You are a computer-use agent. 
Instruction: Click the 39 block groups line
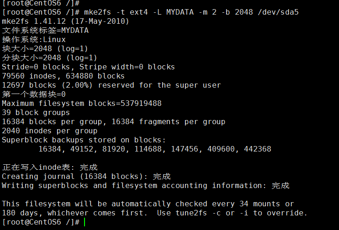36,113
